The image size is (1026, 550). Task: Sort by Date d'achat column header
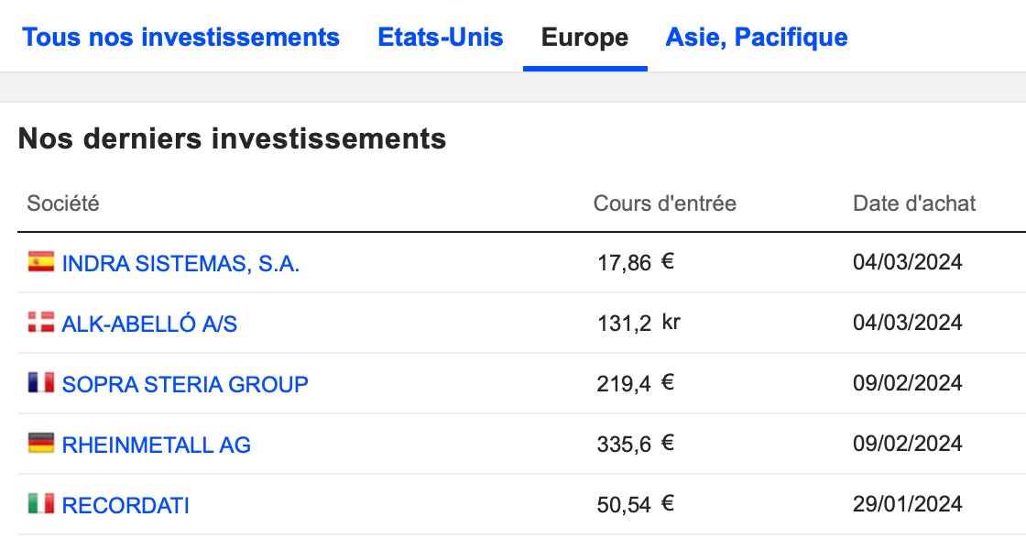pos(914,203)
